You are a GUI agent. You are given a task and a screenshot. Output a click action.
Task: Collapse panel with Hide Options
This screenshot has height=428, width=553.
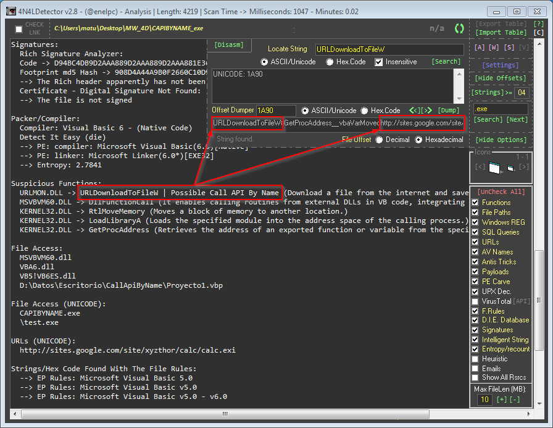pos(500,140)
